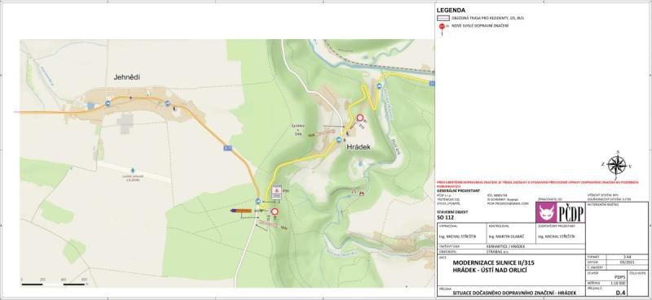This screenshot has height=300, width=652.
Task: Click the LEGENDA heading
Action: 452,11
